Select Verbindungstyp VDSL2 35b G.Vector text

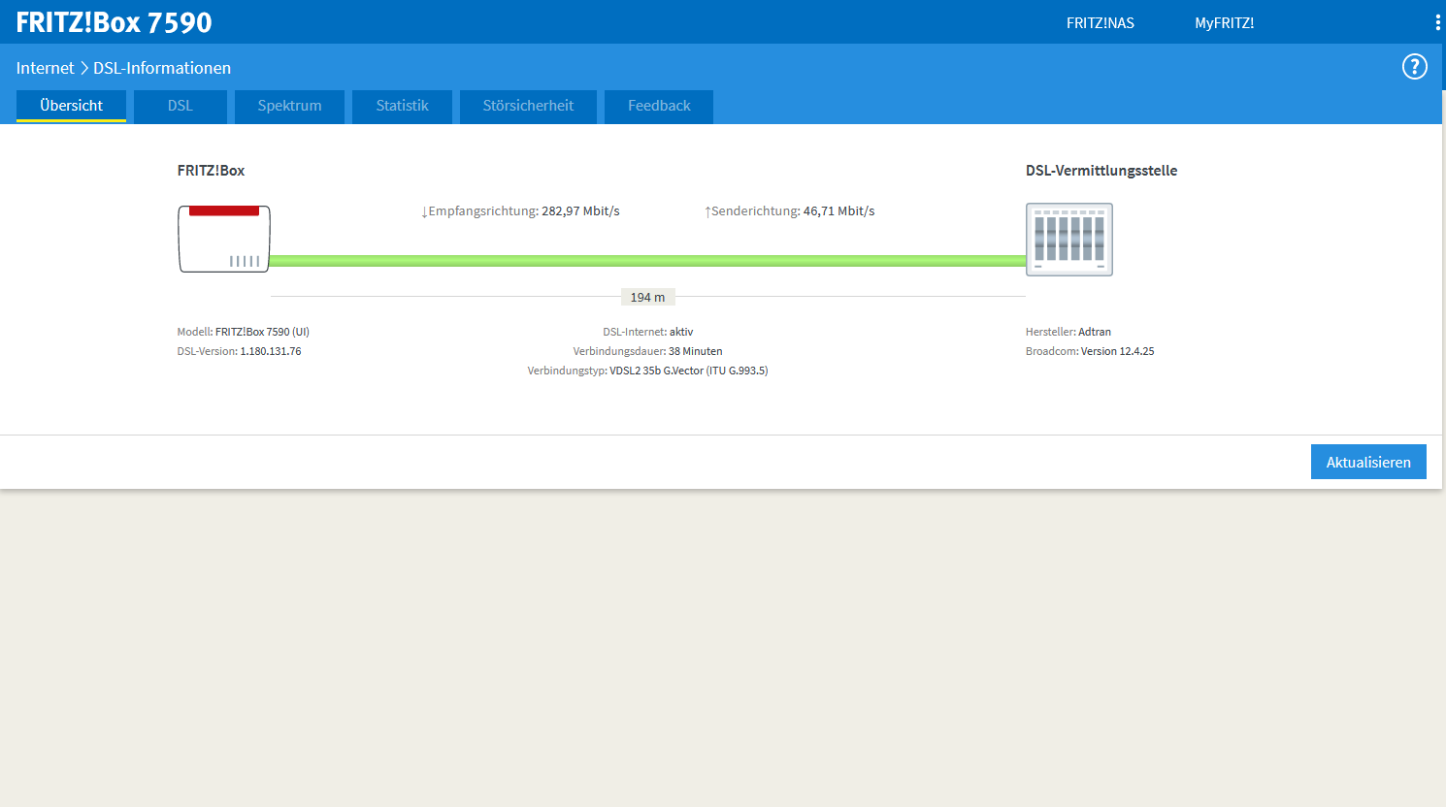coord(647,371)
